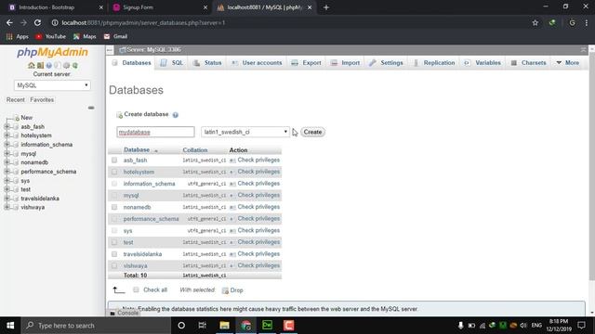Tick the nonamedb database checkbox
The width and height of the screenshot is (595, 334).
[x=114, y=207]
